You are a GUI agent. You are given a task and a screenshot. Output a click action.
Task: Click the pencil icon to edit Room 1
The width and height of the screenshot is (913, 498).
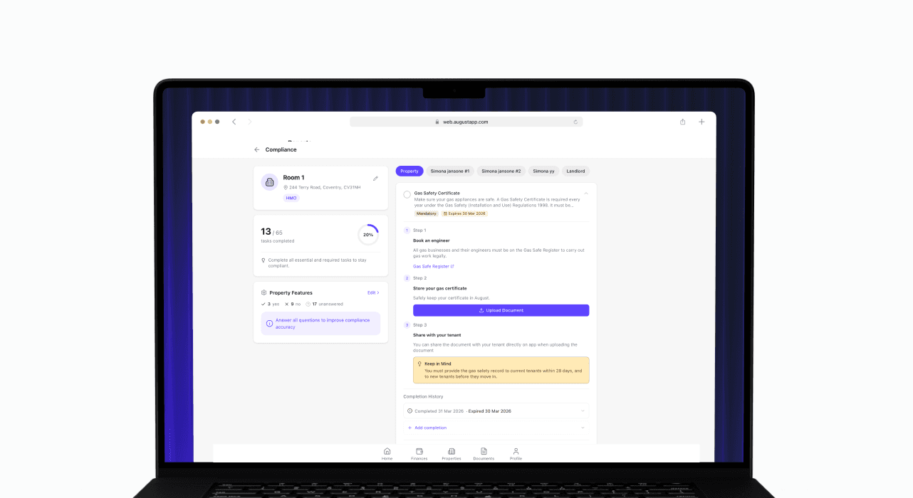tap(376, 179)
